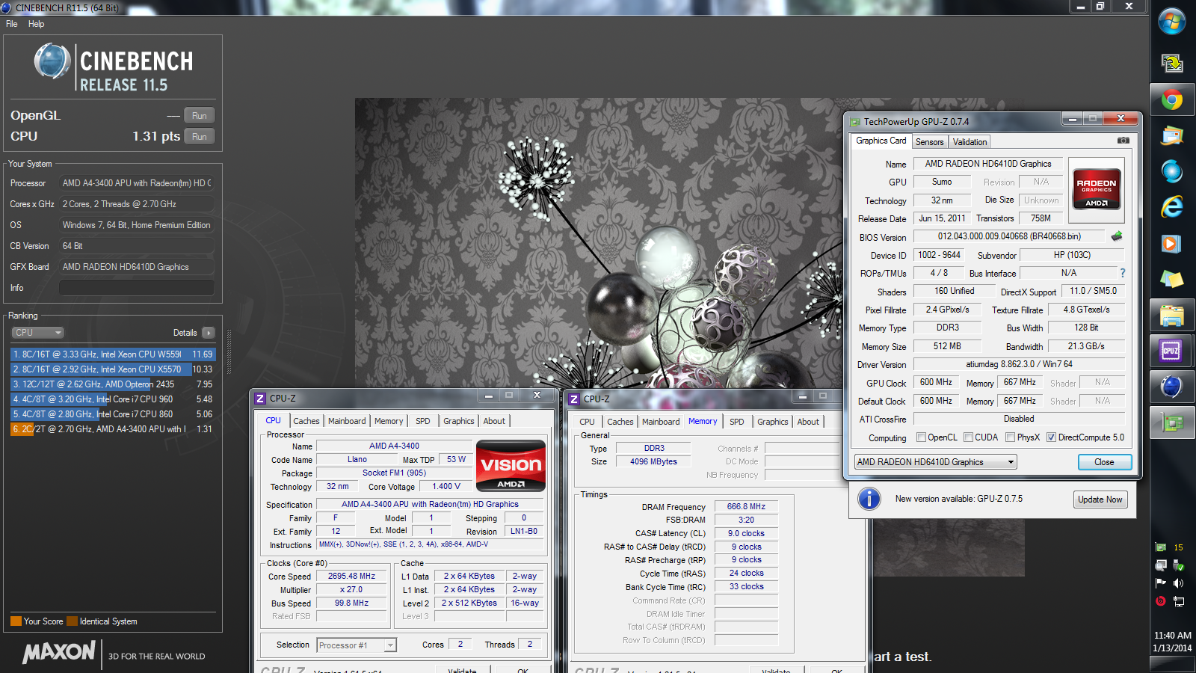Click the GPU-Z screenshot camera icon

(x=1123, y=141)
